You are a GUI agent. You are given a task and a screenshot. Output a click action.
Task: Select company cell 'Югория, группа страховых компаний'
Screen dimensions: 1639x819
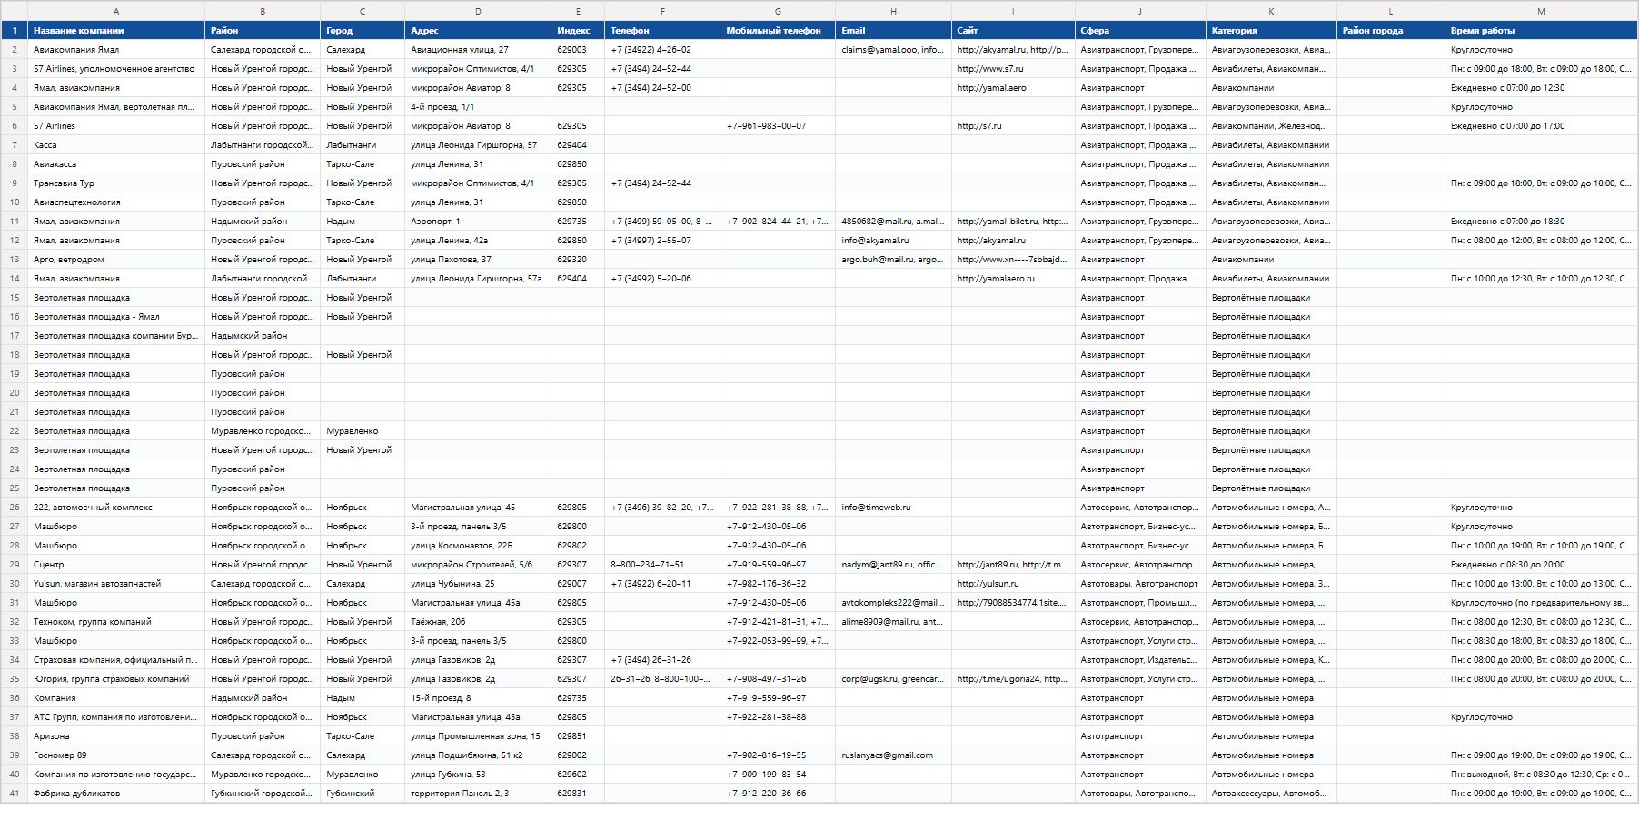pos(116,679)
